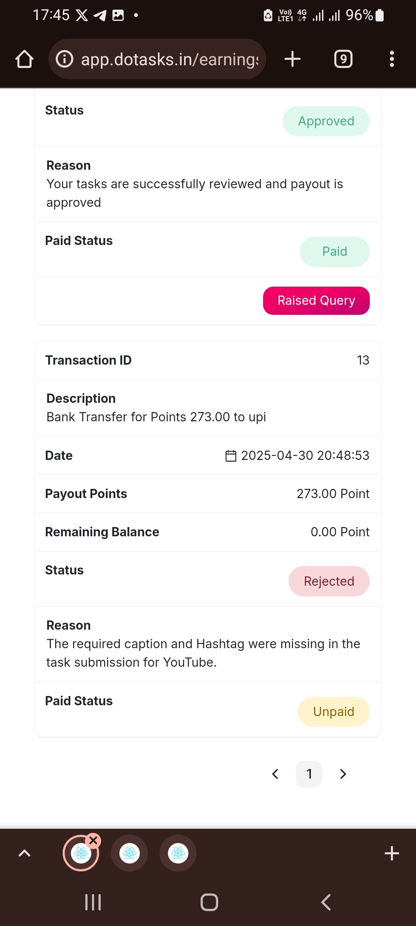Open the tab switcher showing 9 tabs
Screen dimensions: 416x926
click(343, 59)
